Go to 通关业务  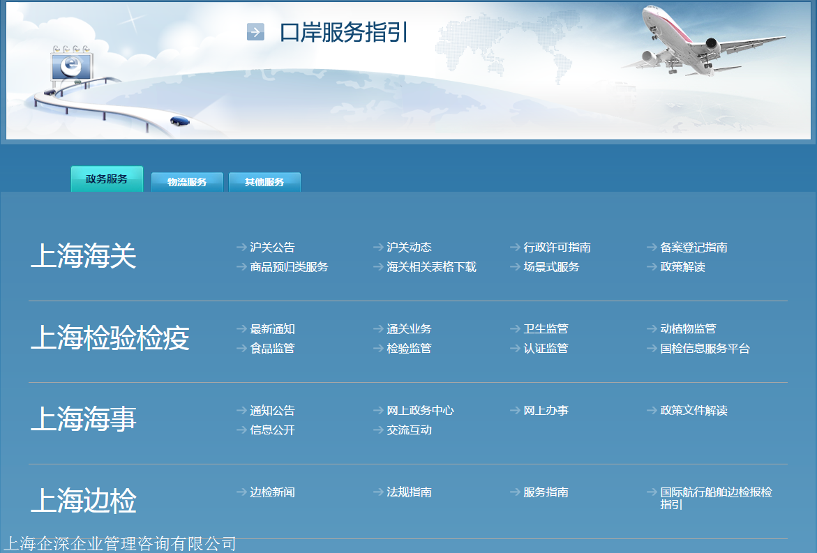click(x=409, y=329)
